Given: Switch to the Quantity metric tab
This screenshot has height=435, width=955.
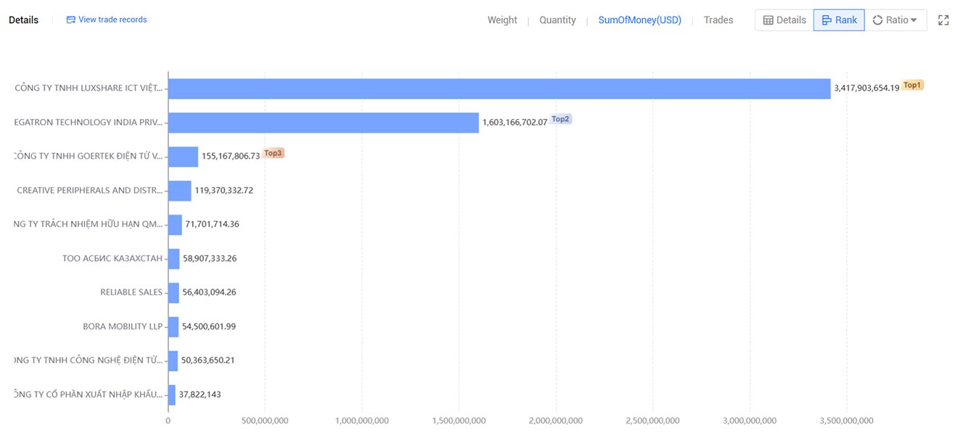Looking at the screenshot, I should [x=557, y=20].
